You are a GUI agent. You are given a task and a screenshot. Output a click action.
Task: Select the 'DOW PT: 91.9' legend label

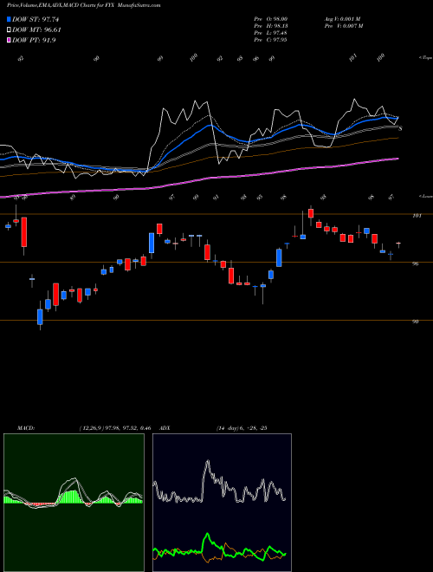coord(34,41)
